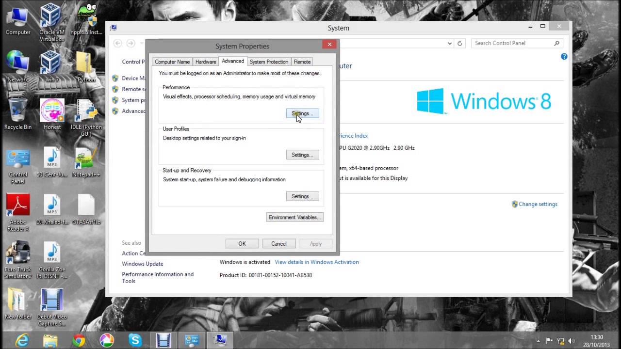Open Performance Settings button
The image size is (621, 349).
(302, 113)
